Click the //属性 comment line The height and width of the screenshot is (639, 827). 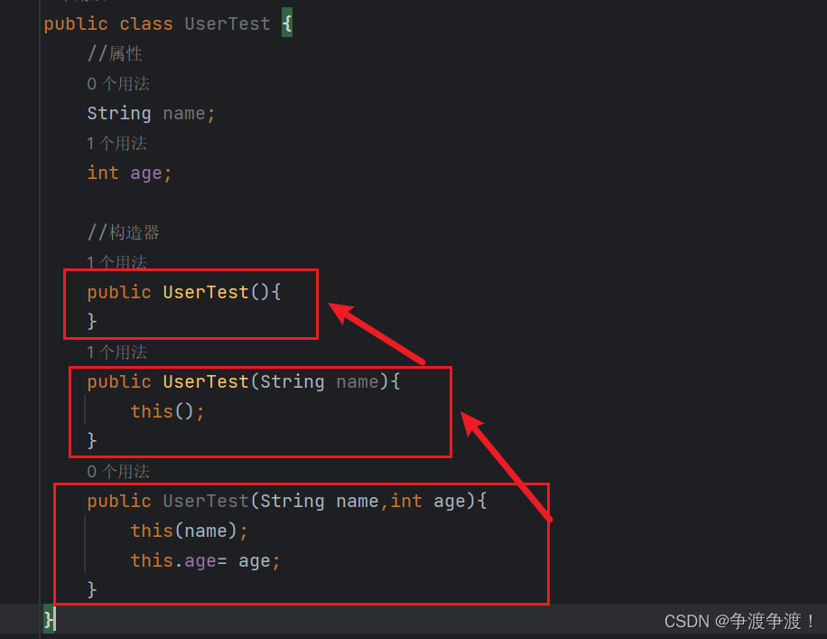(x=115, y=53)
